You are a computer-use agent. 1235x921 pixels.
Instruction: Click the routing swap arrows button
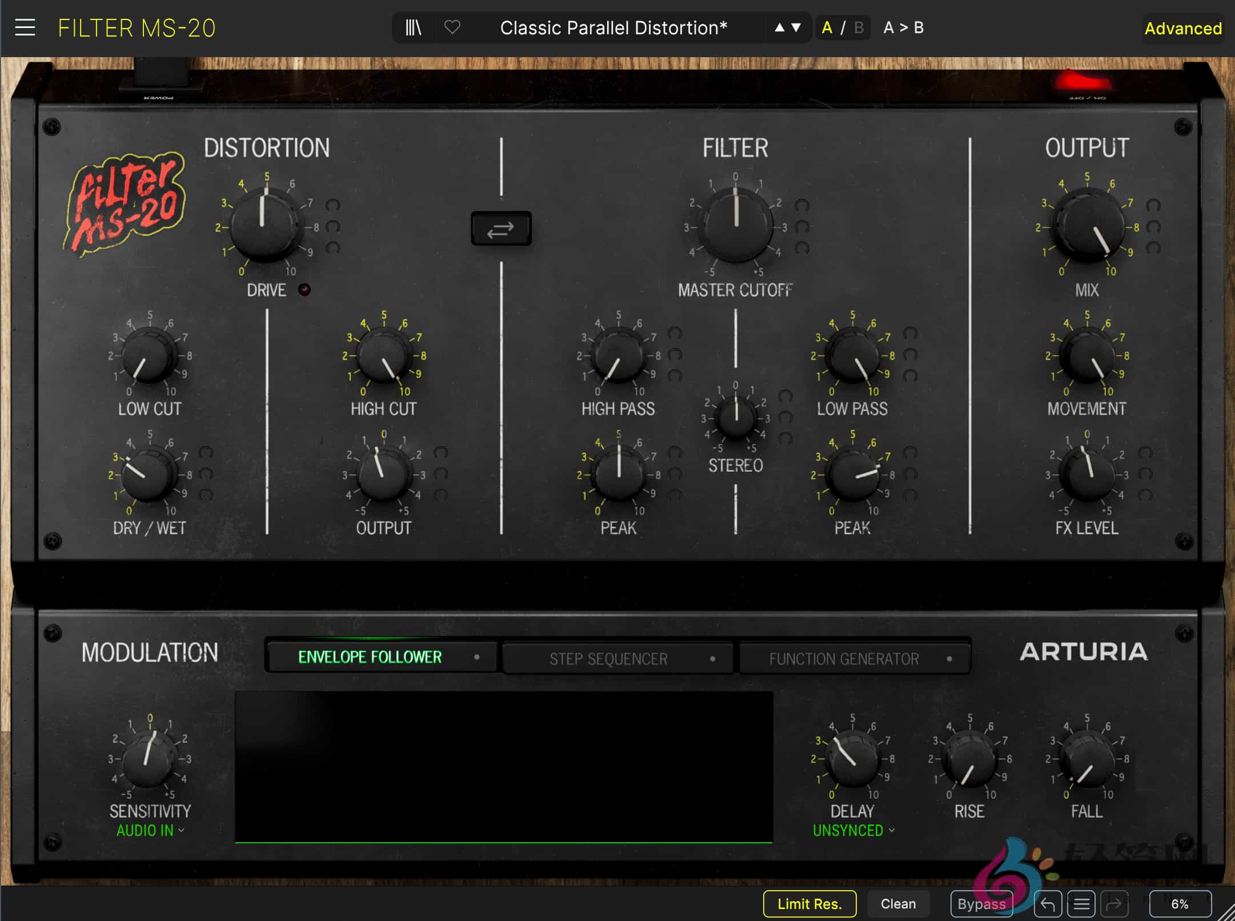click(x=501, y=229)
